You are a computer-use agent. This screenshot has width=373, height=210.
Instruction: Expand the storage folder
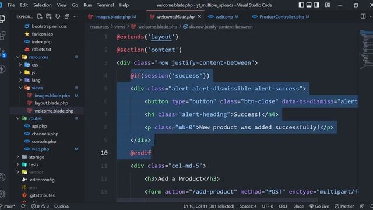[36, 157]
